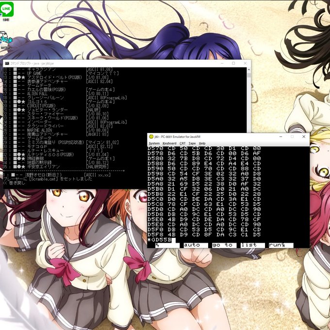
Task: Minimize the j80 emulator window
Action: point(281,136)
